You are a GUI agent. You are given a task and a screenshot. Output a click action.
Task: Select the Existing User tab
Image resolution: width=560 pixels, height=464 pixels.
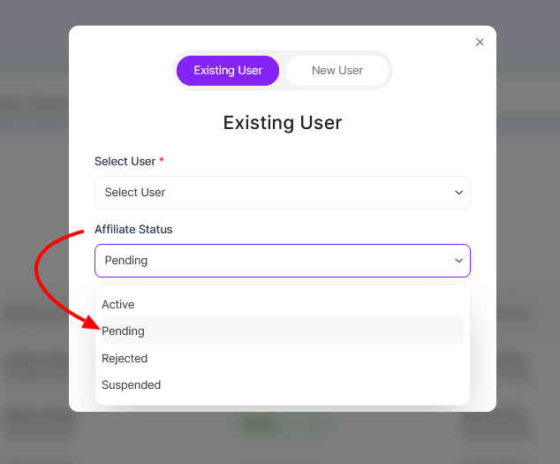(x=228, y=71)
